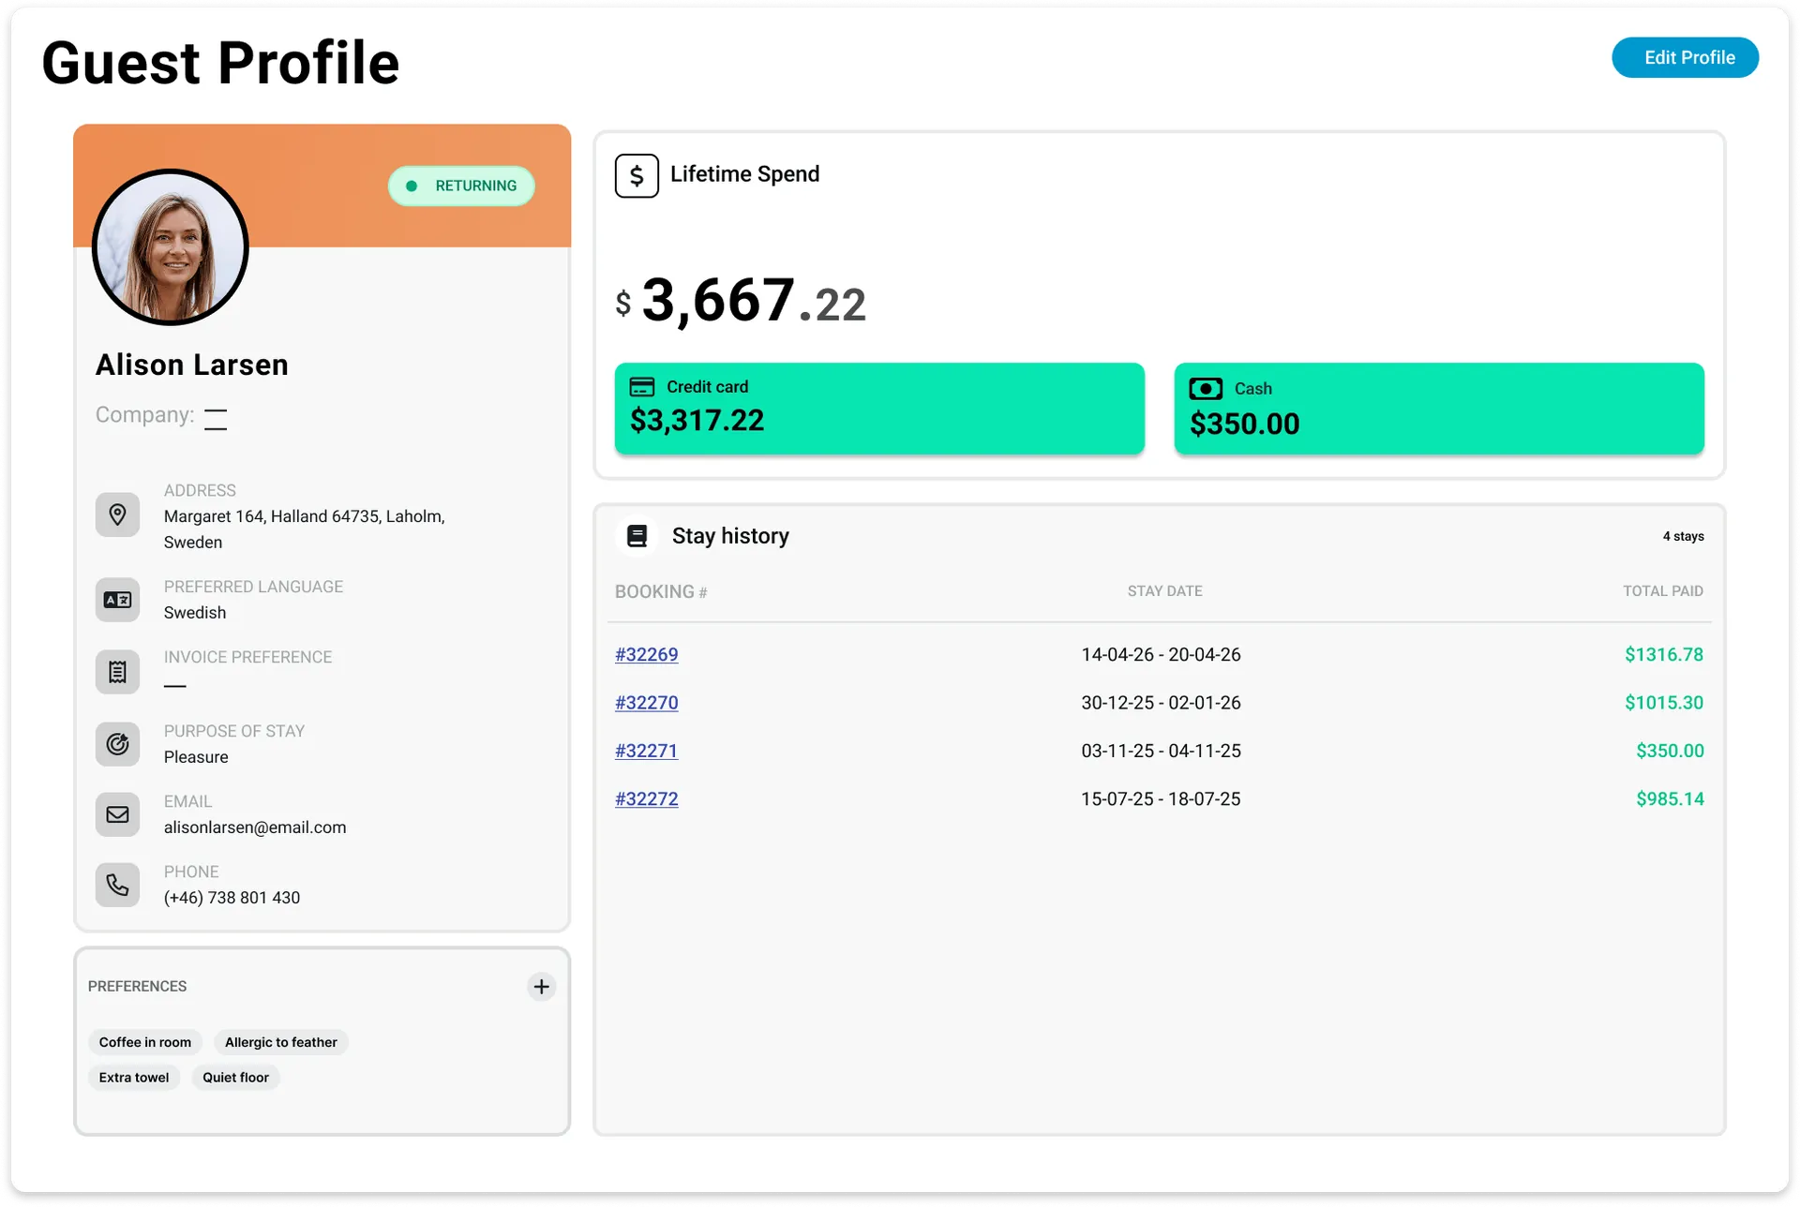Click stay date 14-04-26 - 20-04-26
The width and height of the screenshot is (1800, 1207).
(x=1161, y=654)
